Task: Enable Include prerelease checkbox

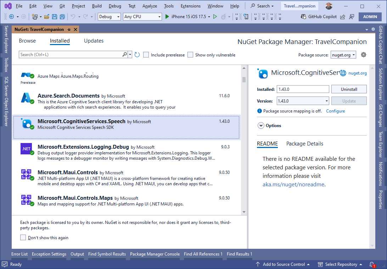Action: click(146, 55)
